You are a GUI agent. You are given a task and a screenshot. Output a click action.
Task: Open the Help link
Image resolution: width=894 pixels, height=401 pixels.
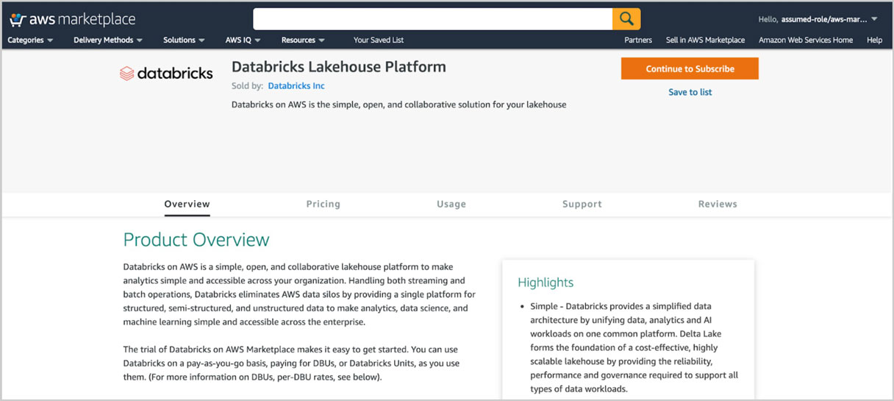(874, 40)
